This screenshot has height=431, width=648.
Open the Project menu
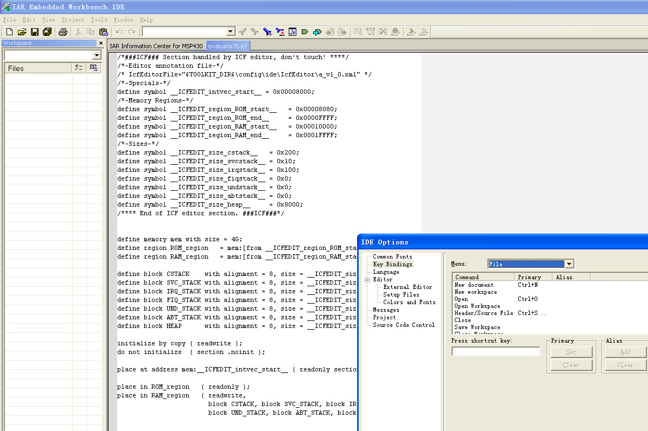[73, 20]
